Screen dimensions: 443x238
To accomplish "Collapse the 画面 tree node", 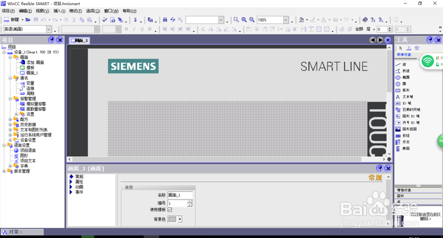I will [x=11, y=57].
